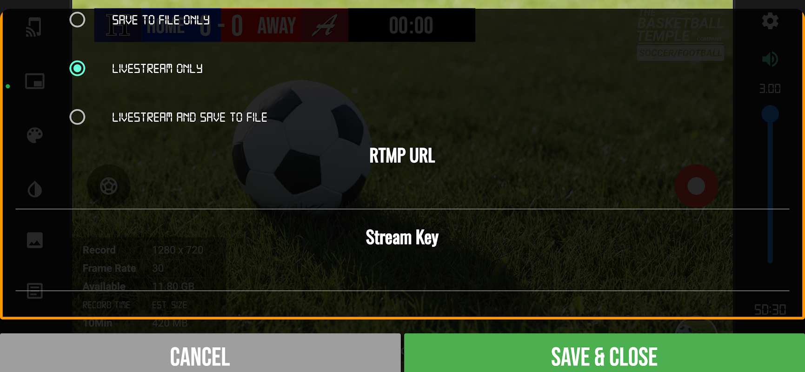Select the Livestream Only option
Image resolution: width=805 pixels, height=372 pixels.
click(x=77, y=68)
